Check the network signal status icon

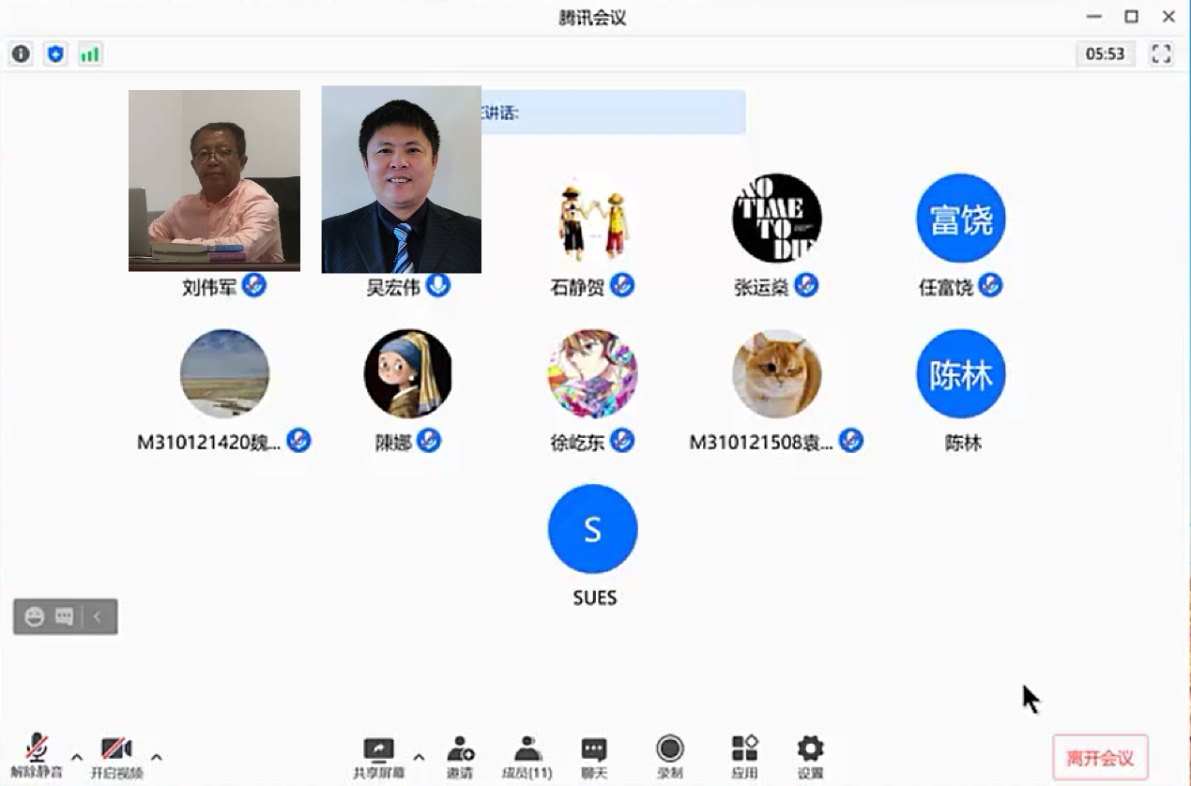coord(89,53)
